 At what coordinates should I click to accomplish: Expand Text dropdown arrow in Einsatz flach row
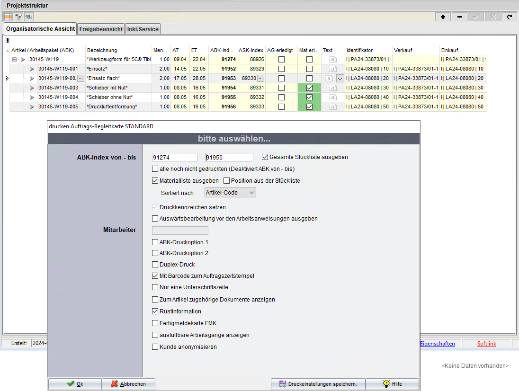pos(340,79)
